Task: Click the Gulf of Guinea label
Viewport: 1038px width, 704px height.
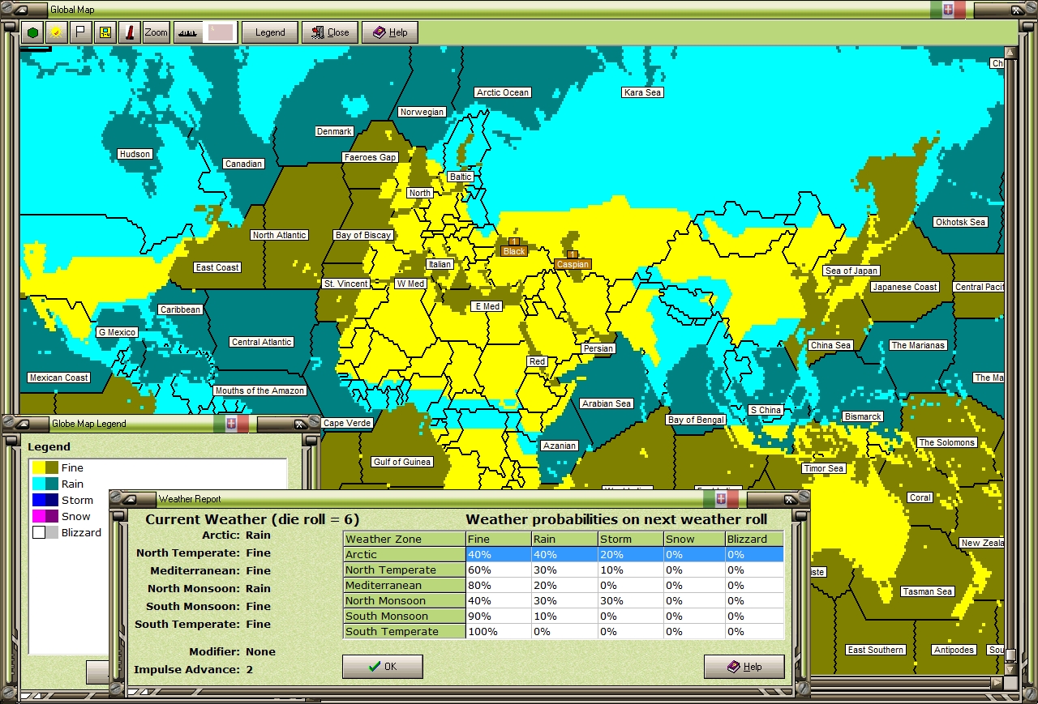Action: pyautogui.click(x=402, y=462)
